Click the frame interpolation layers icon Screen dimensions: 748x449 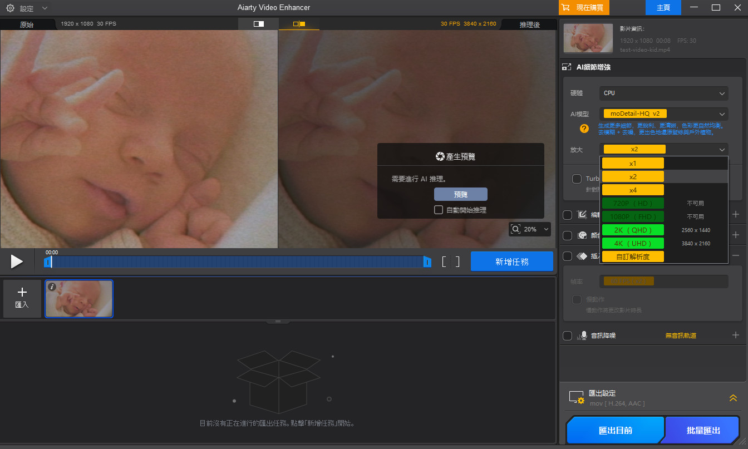(x=583, y=256)
